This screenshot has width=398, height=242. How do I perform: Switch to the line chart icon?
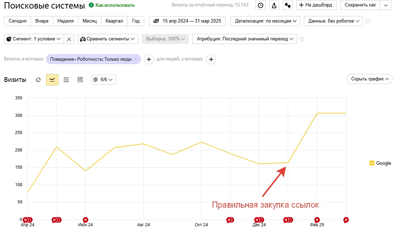click(52, 80)
